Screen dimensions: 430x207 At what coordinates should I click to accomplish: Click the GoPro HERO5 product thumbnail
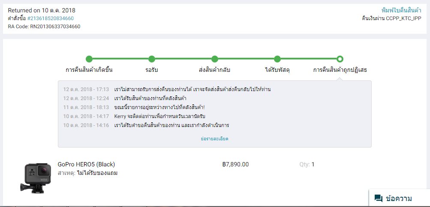pyautogui.click(x=36, y=178)
